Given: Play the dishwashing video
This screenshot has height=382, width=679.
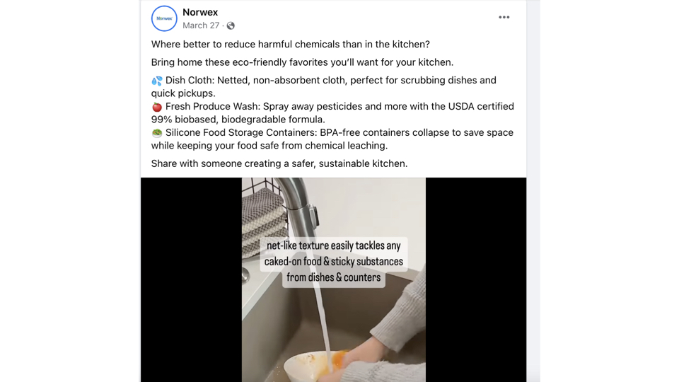Looking at the screenshot, I should [333, 280].
